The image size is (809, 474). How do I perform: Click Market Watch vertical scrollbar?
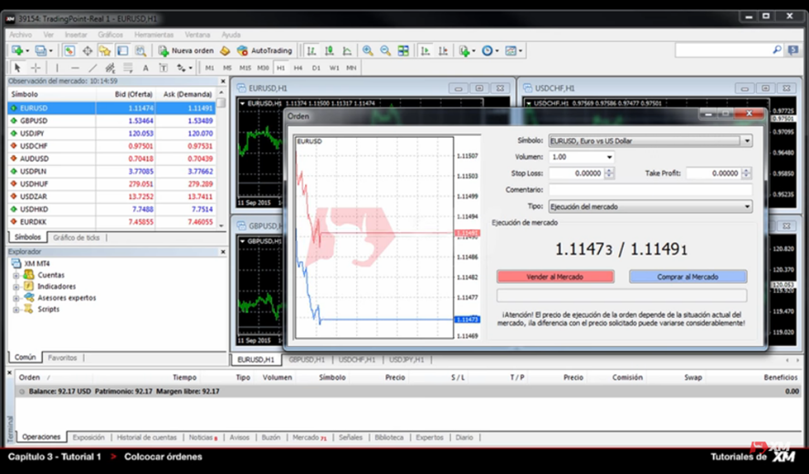(x=221, y=157)
